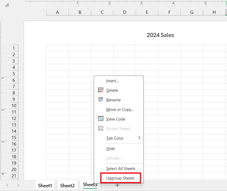The height and width of the screenshot is (191, 227).
Task: Switch to the Sheet1 tab
Action: 45,185
